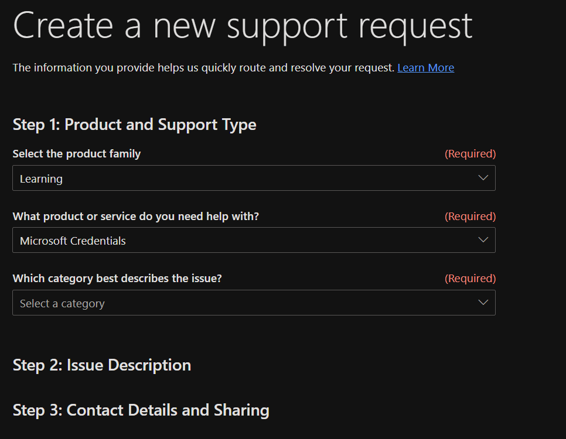566x439 pixels.
Task: Click the Which category best describes label
Action: click(x=117, y=279)
